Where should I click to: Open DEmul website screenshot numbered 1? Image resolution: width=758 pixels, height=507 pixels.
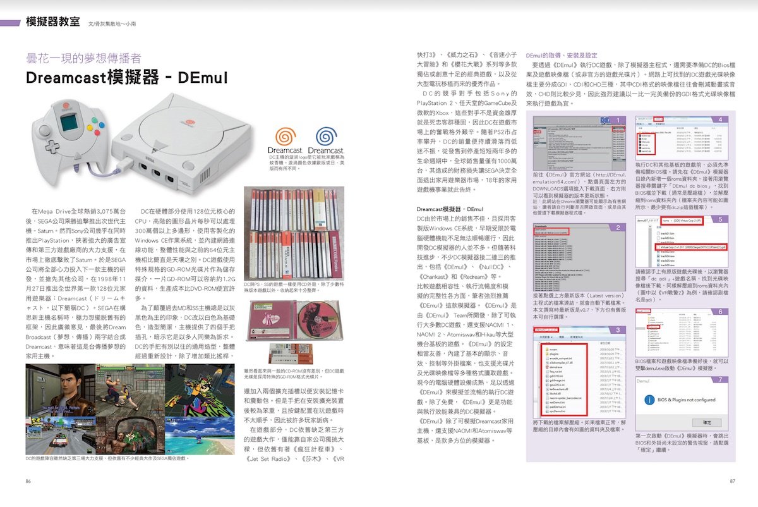pyautogui.click(x=580, y=142)
